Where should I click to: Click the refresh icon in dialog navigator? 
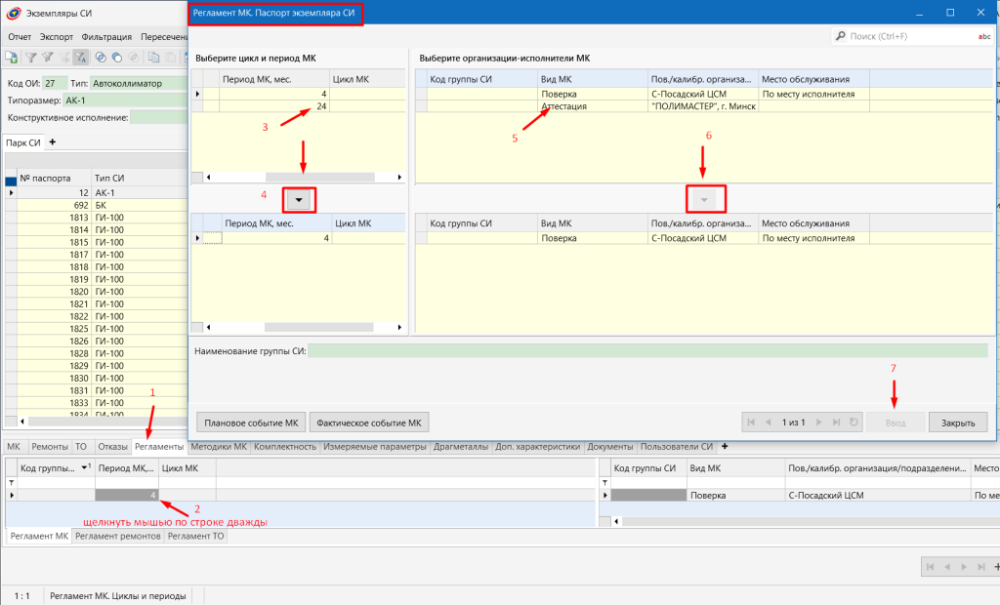pos(854,422)
